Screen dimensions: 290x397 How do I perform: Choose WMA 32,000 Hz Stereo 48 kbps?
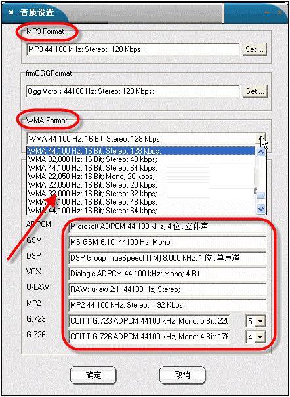pos(141,159)
